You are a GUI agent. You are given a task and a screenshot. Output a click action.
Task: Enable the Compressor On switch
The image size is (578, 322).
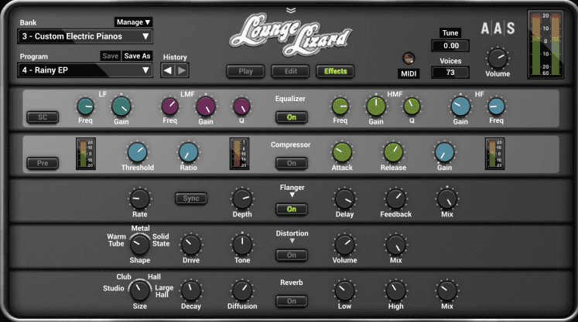tap(292, 163)
